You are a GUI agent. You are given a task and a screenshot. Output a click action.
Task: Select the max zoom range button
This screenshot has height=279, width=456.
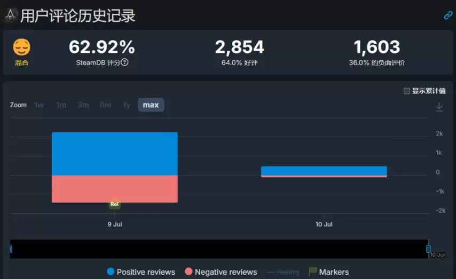pyautogui.click(x=151, y=105)
